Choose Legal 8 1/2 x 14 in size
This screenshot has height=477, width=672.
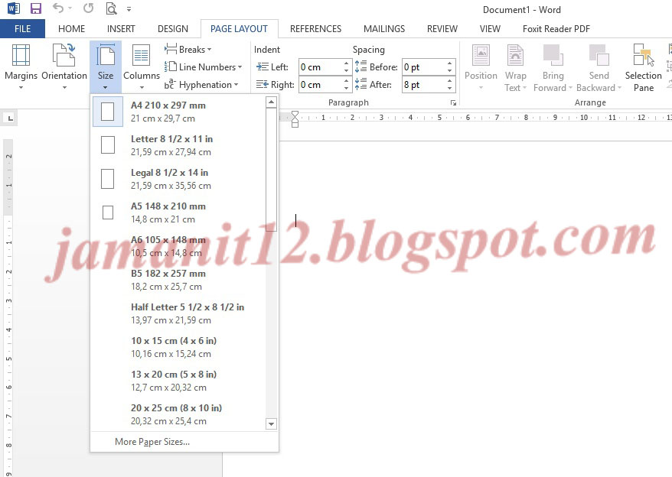(x=178, y=179)
